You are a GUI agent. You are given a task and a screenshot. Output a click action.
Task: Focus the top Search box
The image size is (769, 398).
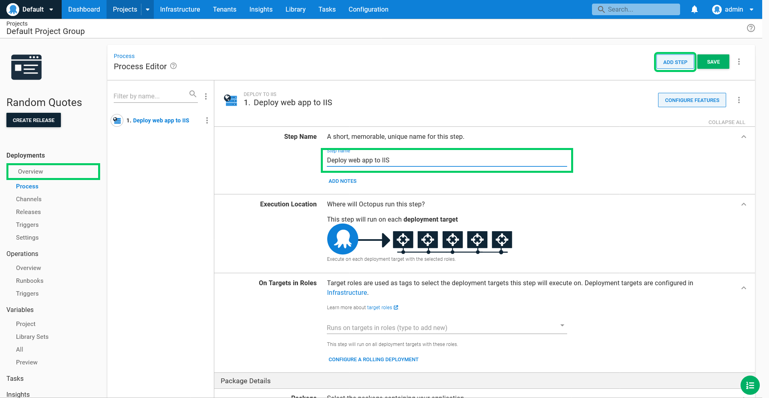point(636,9)
